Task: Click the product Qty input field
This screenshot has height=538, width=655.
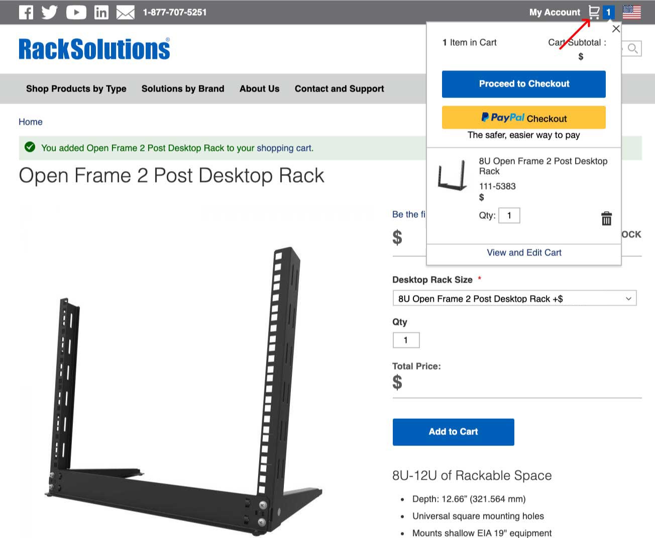Action: click(406, 340)
